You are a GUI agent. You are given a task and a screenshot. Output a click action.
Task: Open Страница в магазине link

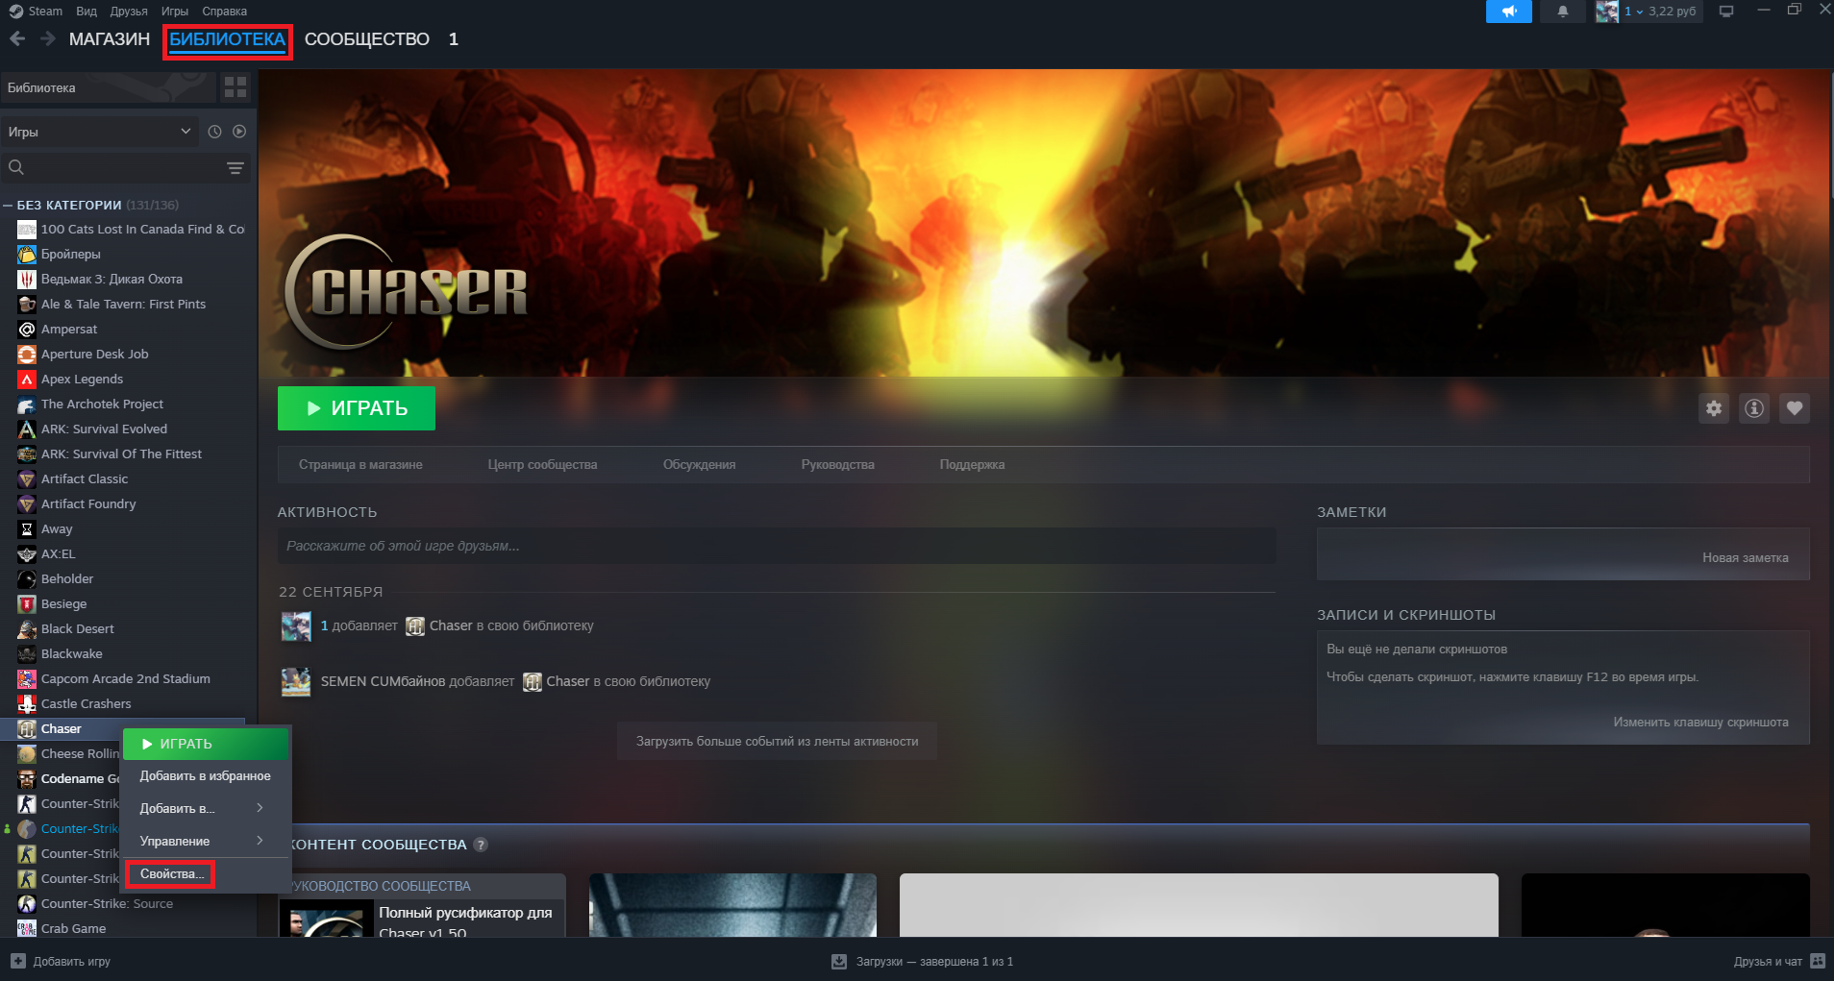point(360,465)
